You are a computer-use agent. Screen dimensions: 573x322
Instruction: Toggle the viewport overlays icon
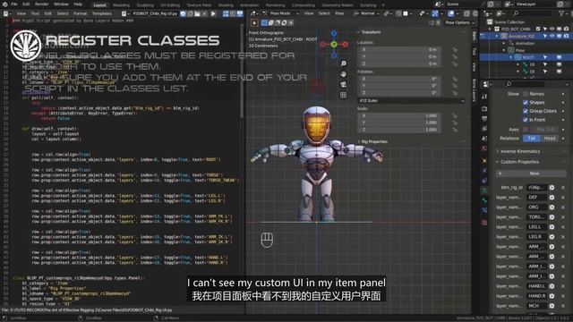451,13
